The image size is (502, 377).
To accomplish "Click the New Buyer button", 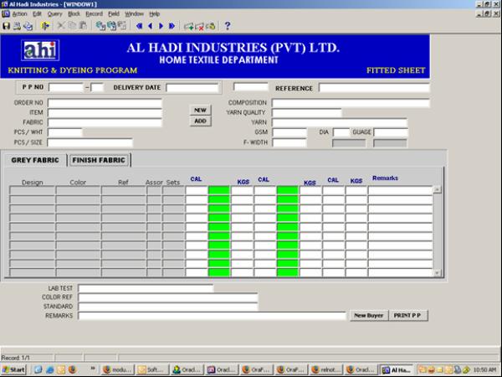I will point(369,316).
